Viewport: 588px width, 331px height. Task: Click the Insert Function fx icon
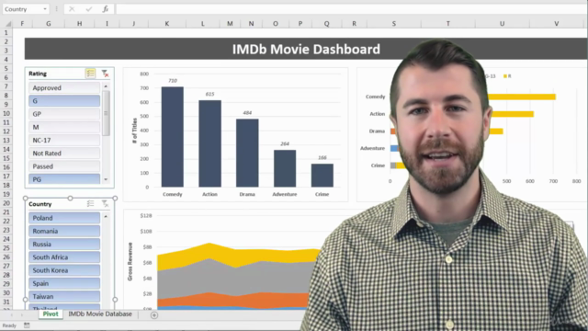(x=106, y=9)
